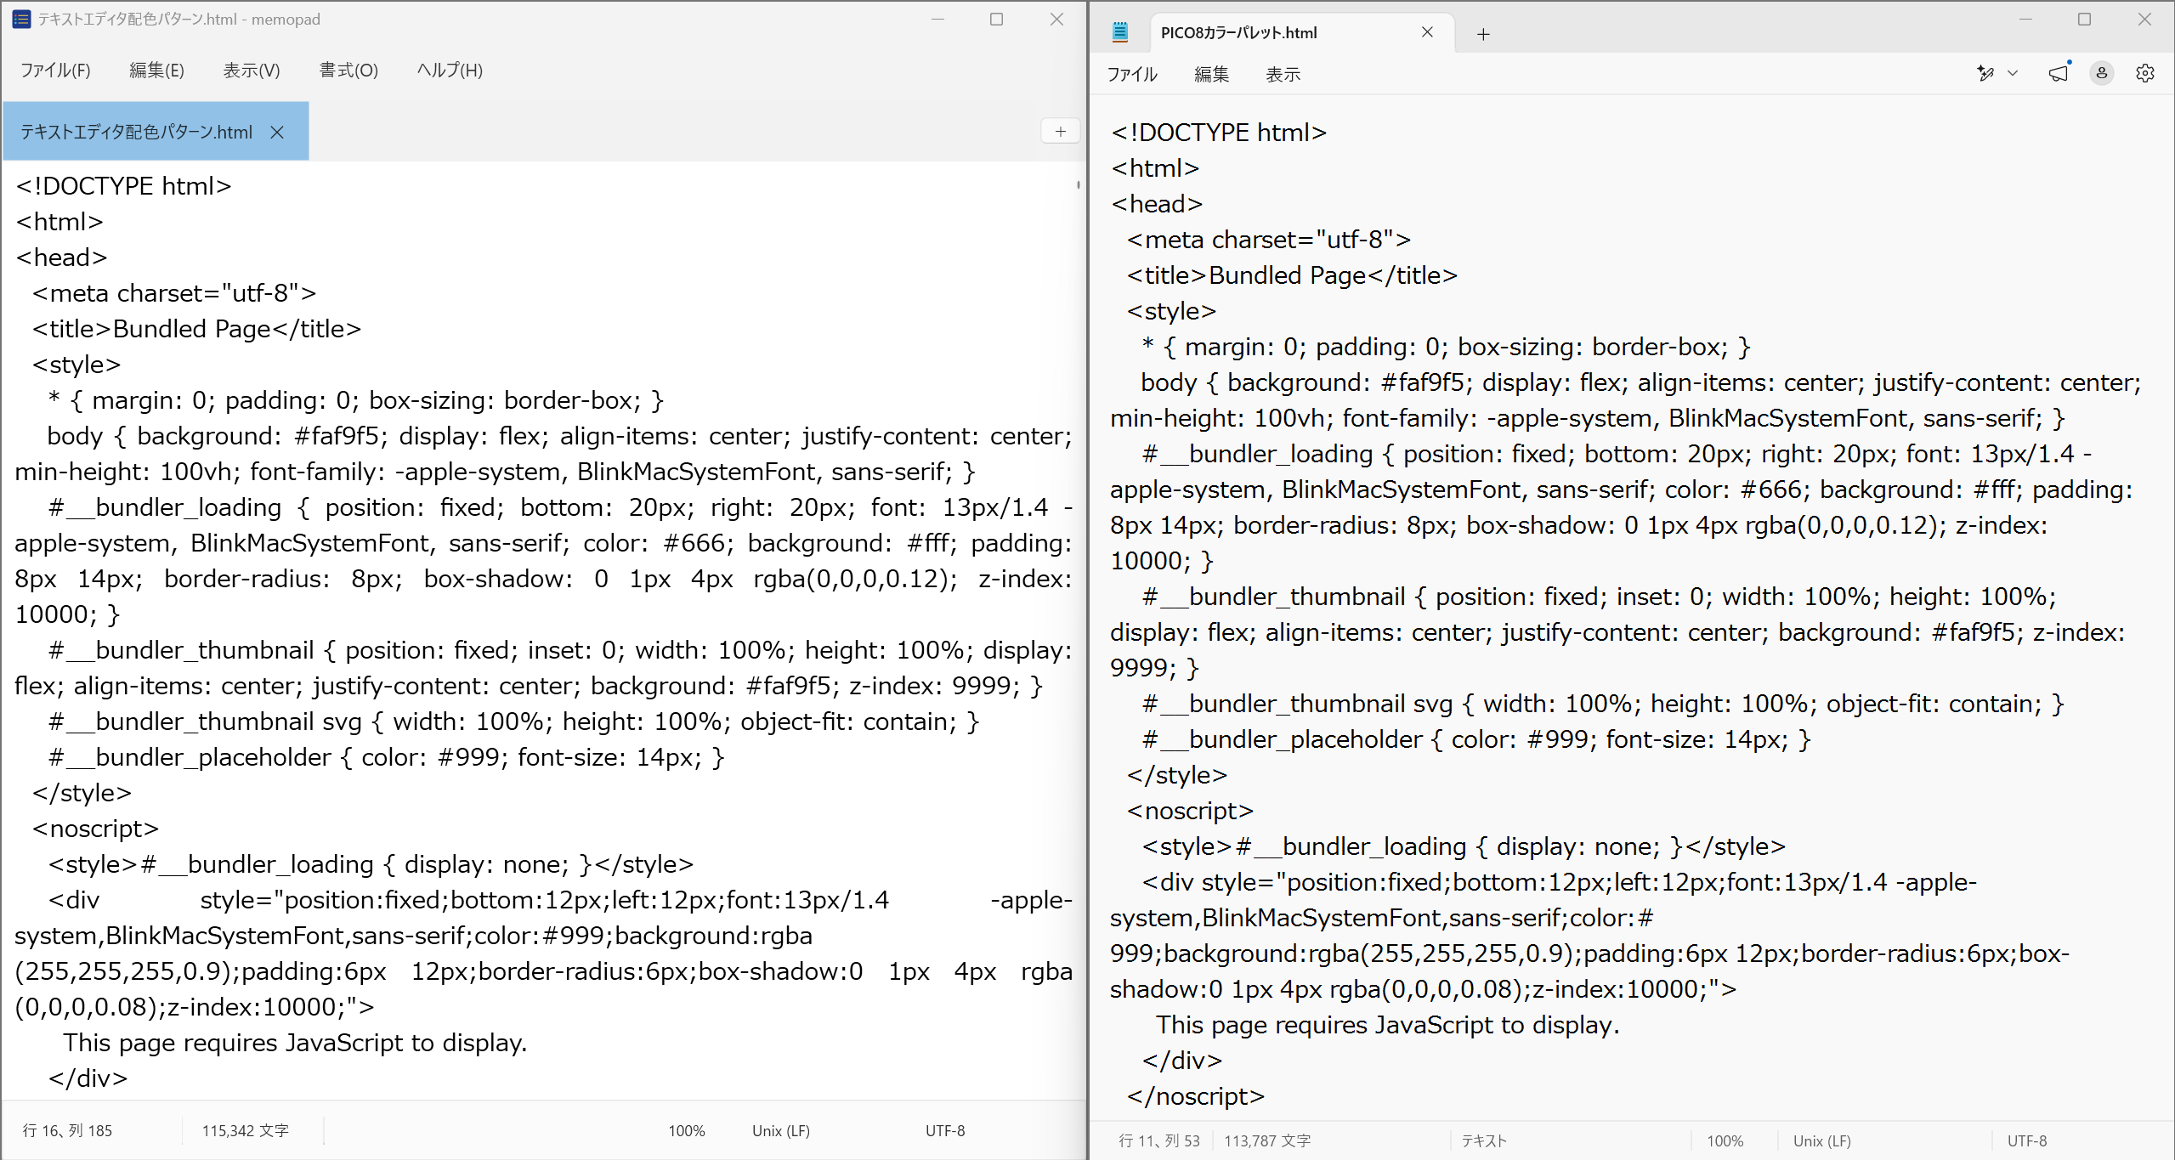This screenshot has height=1160, width=2175.
Task: Click the 行 16、列 185 status entry
Action: [67, 1130]
